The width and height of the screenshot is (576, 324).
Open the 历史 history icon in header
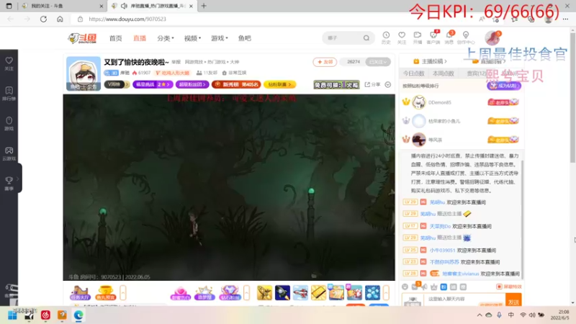386,37
